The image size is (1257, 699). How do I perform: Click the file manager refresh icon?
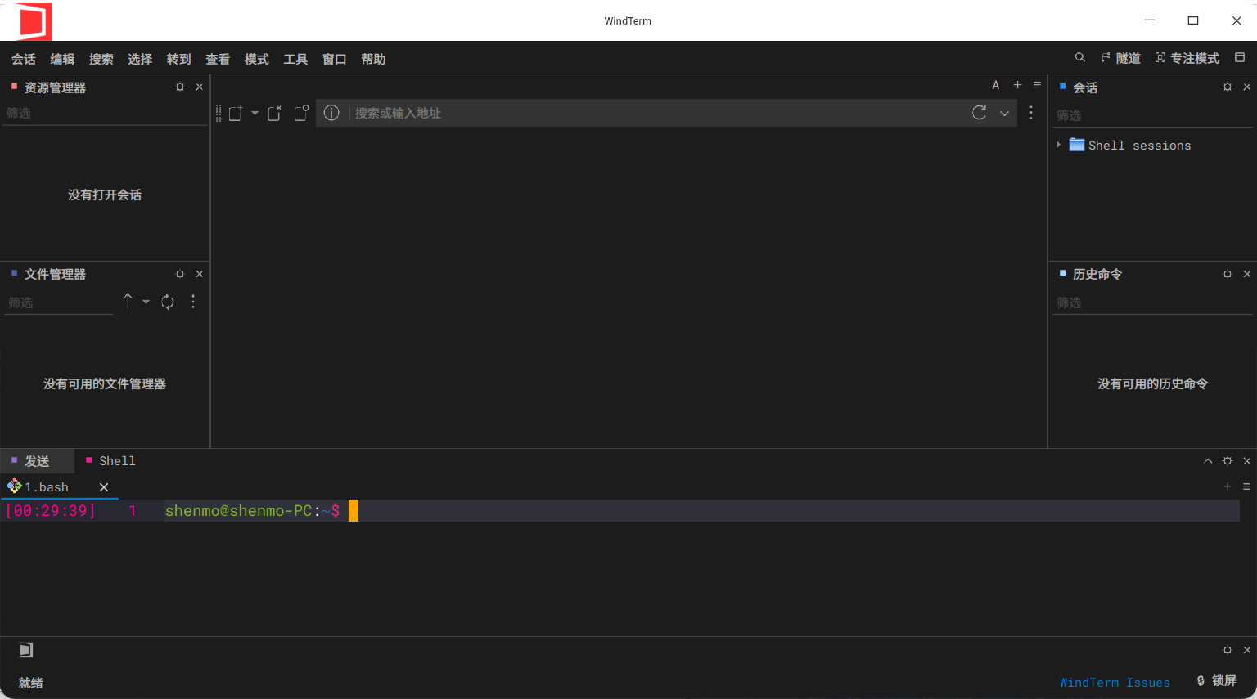168,302
